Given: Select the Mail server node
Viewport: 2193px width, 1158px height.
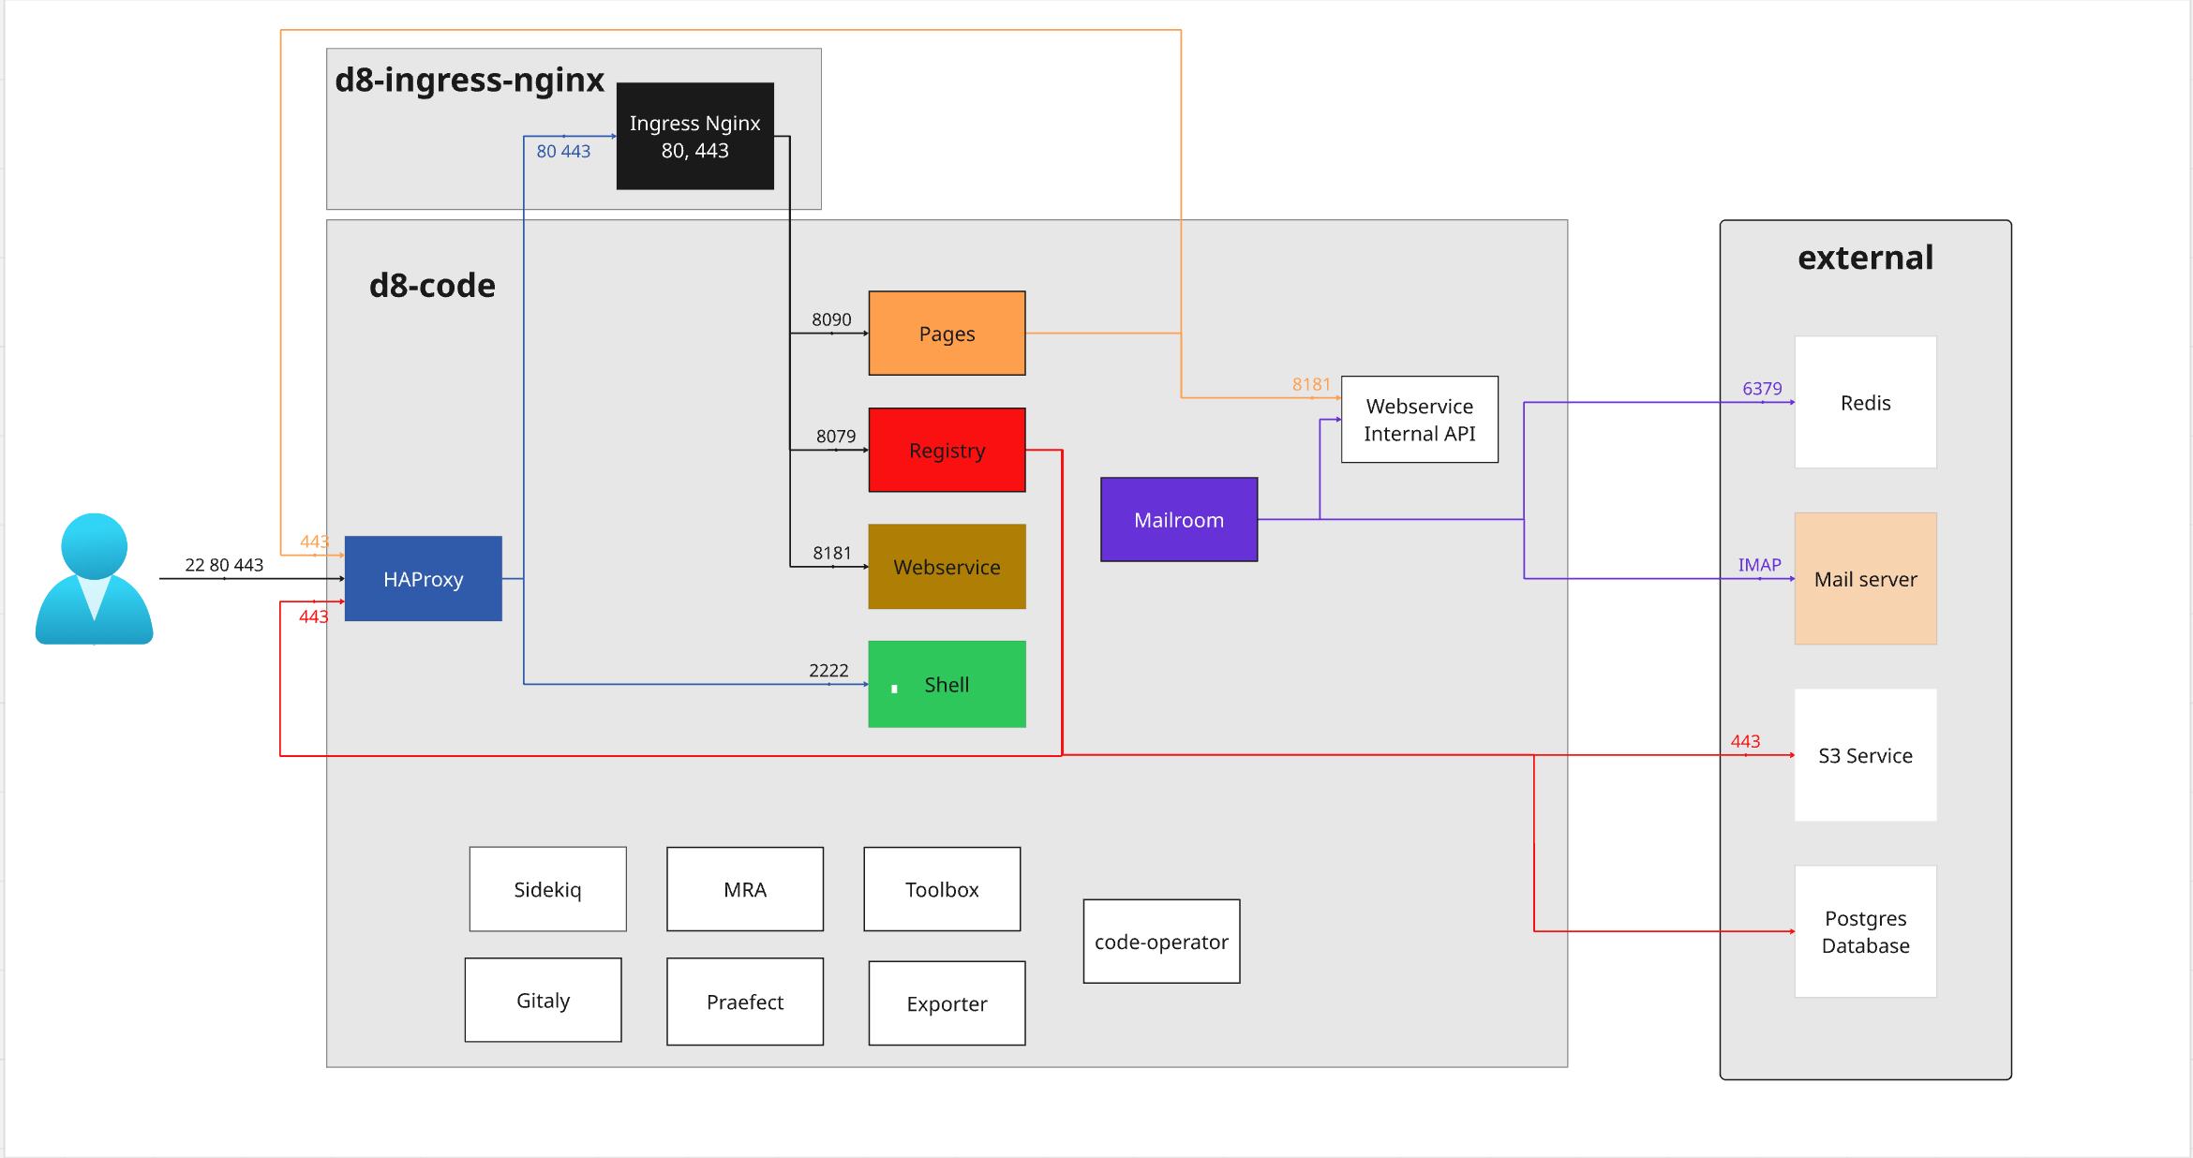Looking at the screenshot, I should pyautogui.click(x=1865, y=578).
